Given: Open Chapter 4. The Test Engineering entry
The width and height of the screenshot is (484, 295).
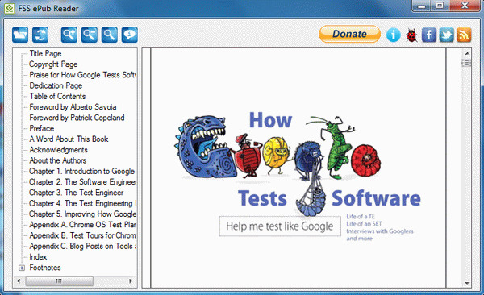Looking at the screenshot, I should pos(83,203).
